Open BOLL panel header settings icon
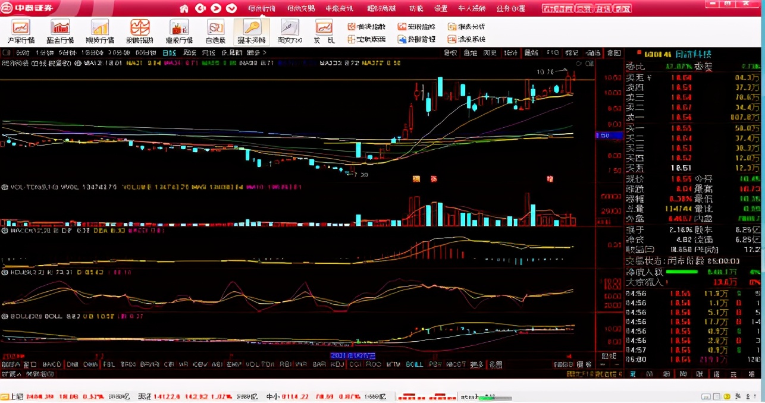The image size is (765, 403). [5, 316]
